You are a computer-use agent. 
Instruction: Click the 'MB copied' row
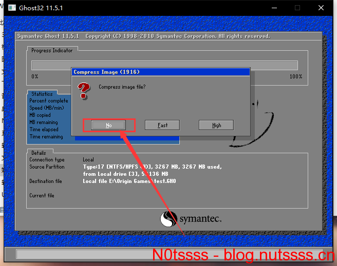40,115
